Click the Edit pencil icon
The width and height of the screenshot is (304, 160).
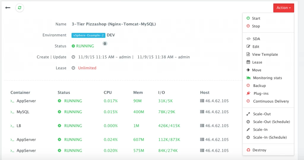(248, 47)
